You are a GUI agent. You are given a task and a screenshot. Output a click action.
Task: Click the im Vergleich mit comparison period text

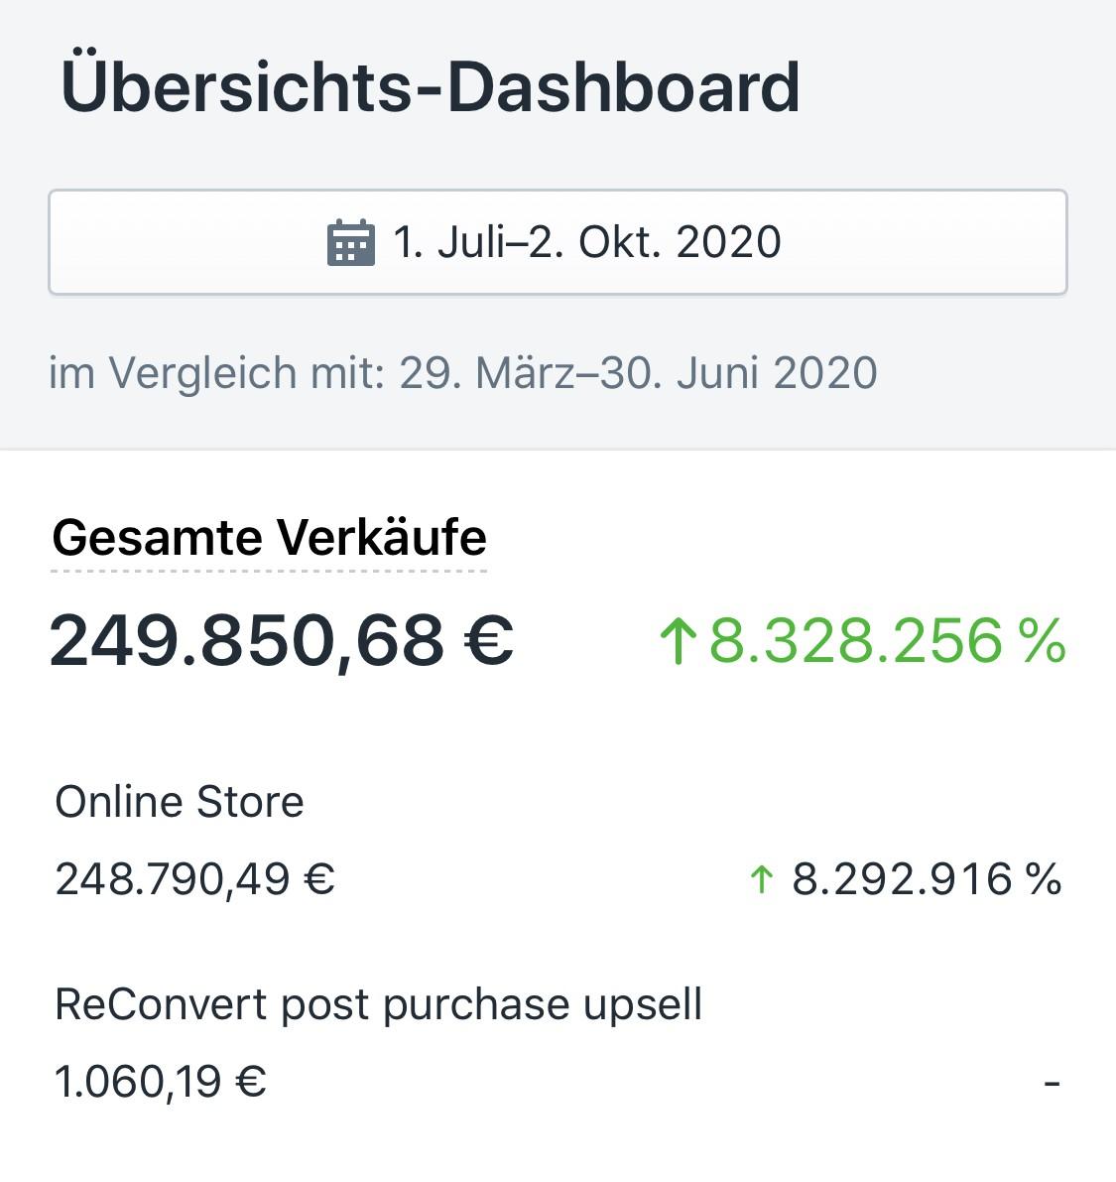click(x=462, y=373)
